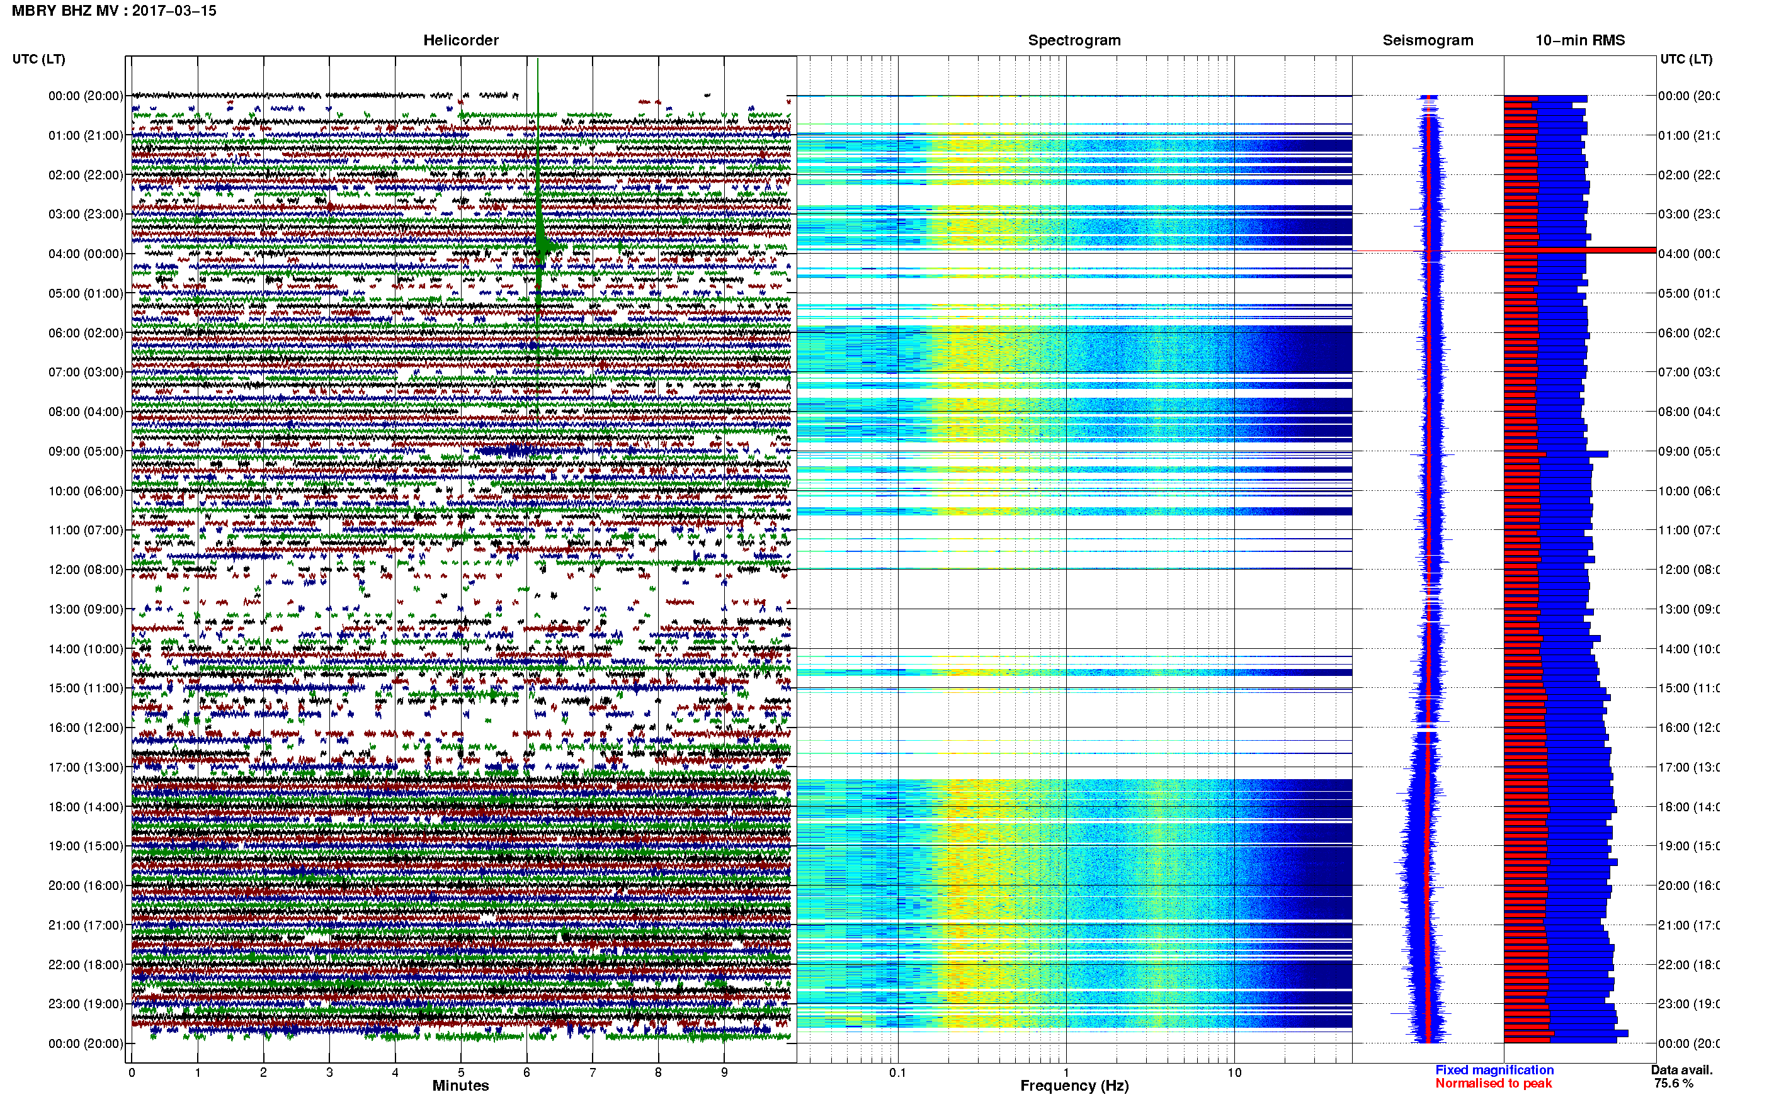Click the Seismogram panel heading
This screenshot has width=1791, height=1119.
(1428, 41)
